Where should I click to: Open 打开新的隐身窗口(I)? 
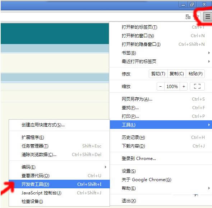(160, 44)
